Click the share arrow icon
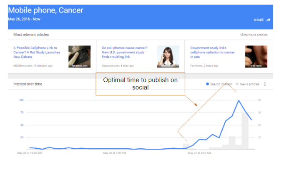Screen dimensions: 294x185 pos(269,20)
